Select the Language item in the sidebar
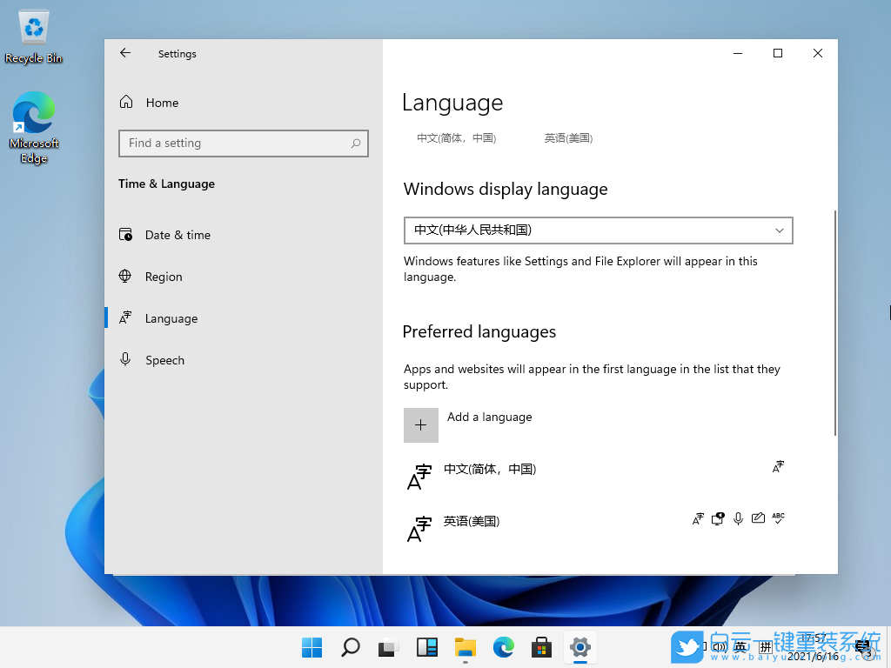The height and width of the screenshot is (668, 891). point(171,318)
